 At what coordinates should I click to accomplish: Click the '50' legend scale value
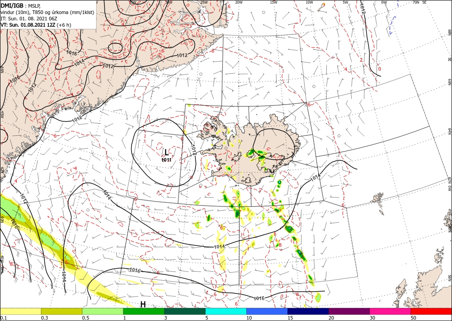[414, 318]
